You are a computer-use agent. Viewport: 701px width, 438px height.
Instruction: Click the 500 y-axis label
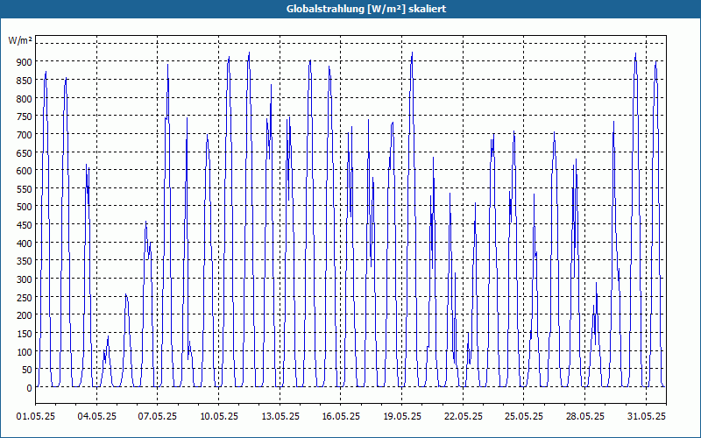(x=25, y=208)
